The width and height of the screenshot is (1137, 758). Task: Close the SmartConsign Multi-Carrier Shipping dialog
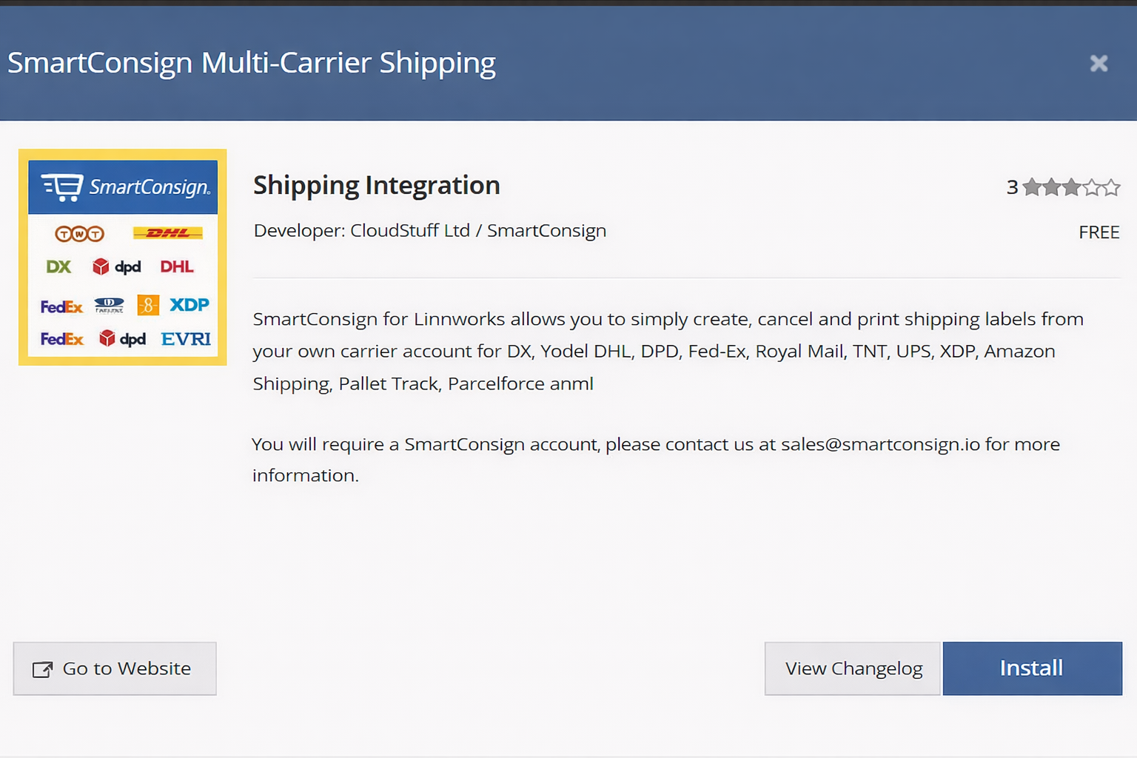1099,64
